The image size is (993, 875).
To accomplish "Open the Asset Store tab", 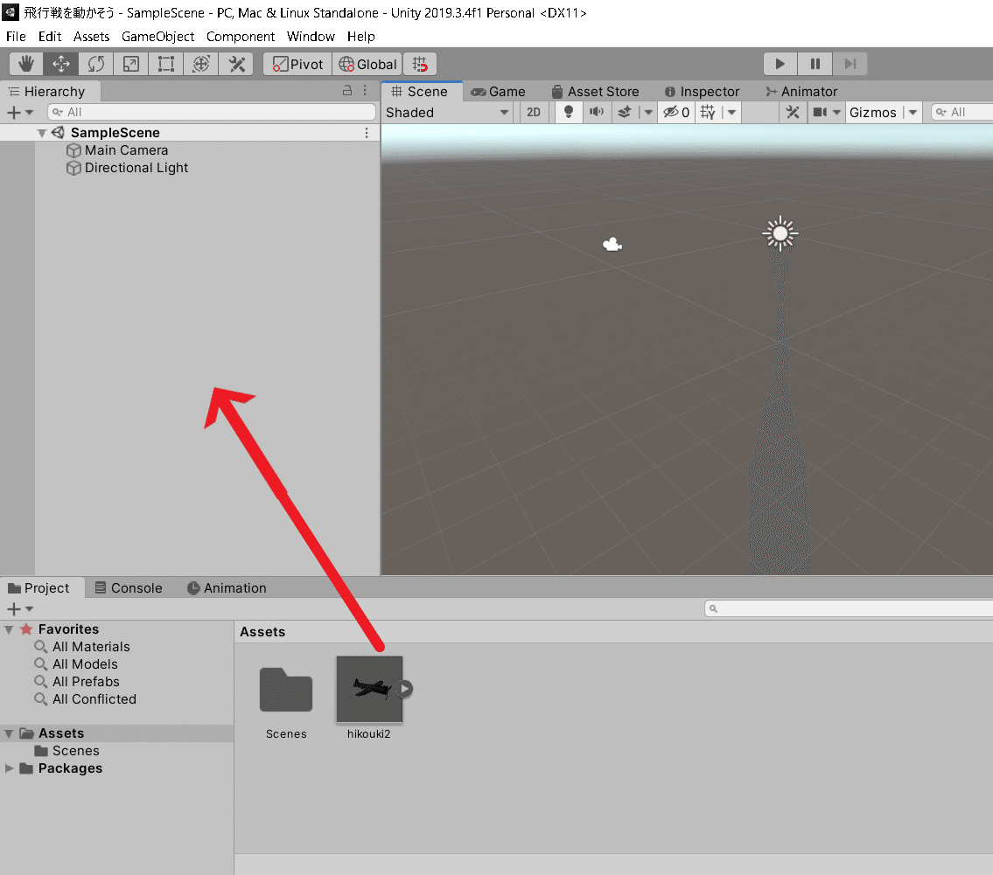I will [595, 91].
